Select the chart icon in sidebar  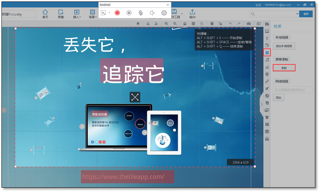click(267, 67)
